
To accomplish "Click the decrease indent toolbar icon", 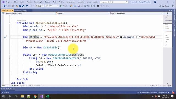I will 85,6.
